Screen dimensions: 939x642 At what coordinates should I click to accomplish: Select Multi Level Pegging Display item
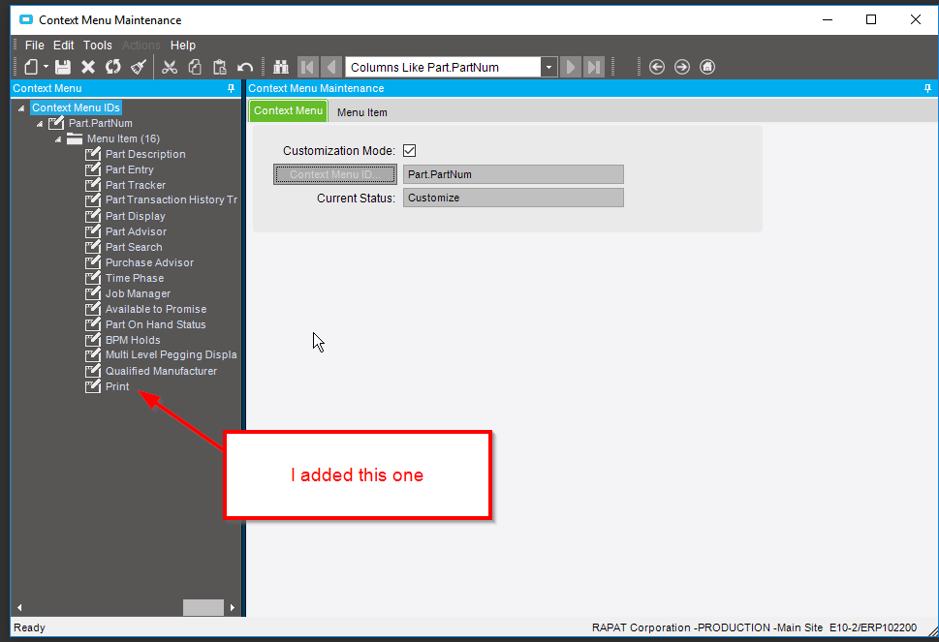point(172,354)
